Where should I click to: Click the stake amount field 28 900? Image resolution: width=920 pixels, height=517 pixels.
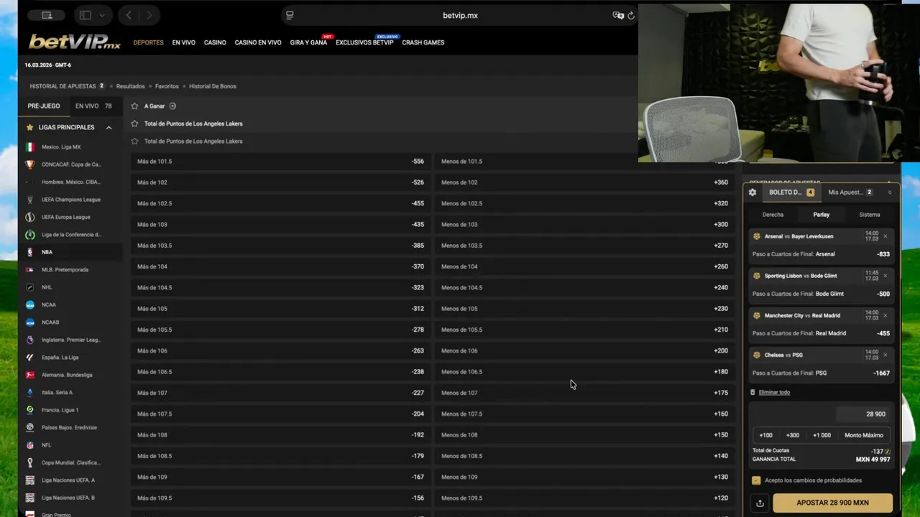(x=862, y=414)
